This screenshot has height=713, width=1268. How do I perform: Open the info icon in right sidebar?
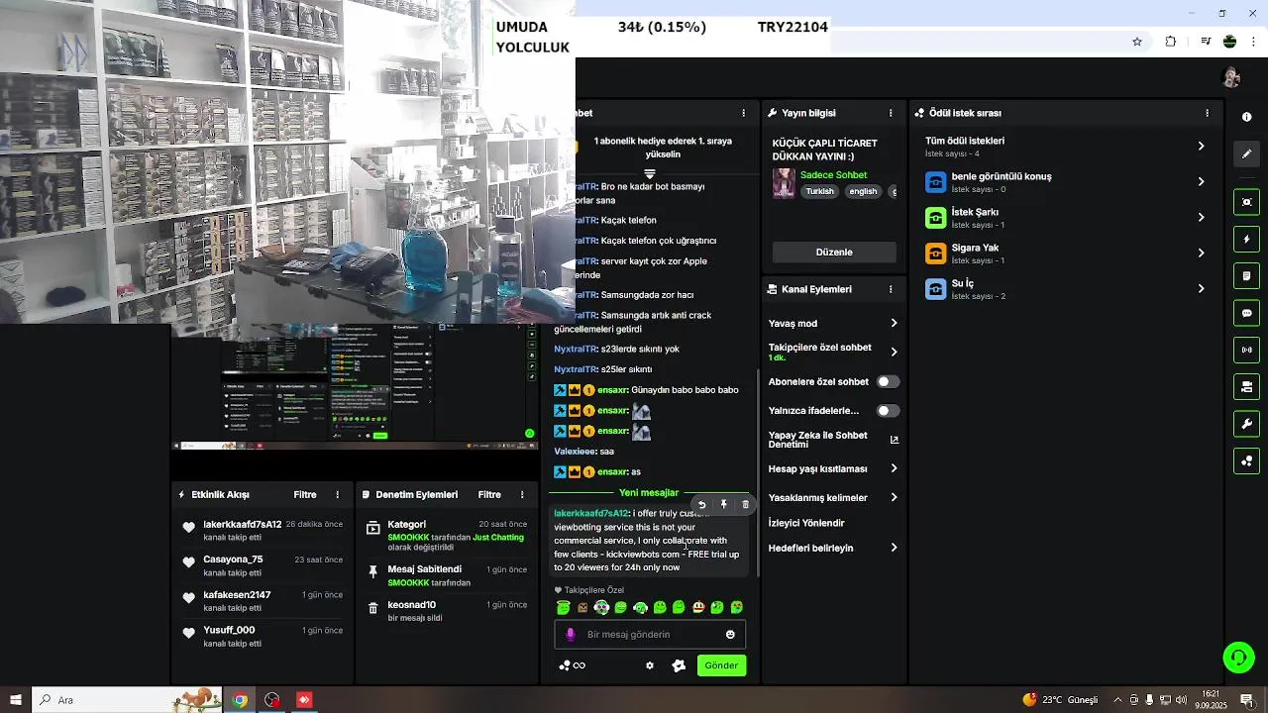pyautogui.click(x=1246, y=117)
